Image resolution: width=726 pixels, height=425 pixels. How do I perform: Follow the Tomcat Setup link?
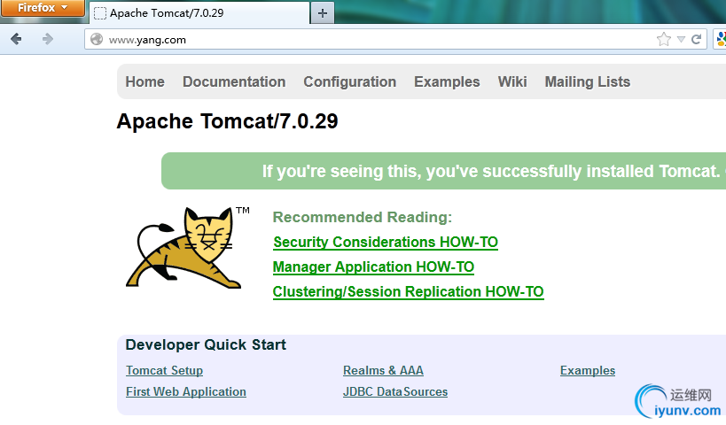(x=164, y=370)
